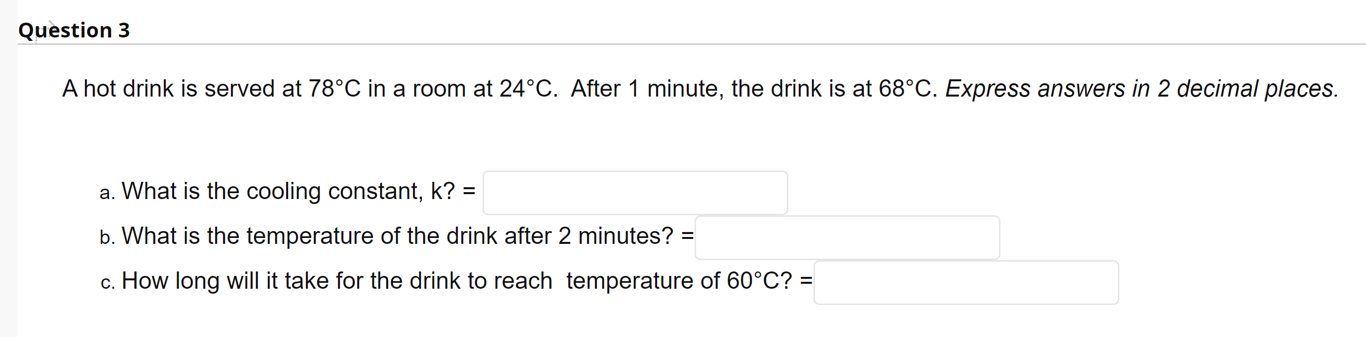Select the answer box for reaching 60°C
Screen dimensions: 1366x337
point(966,282)
